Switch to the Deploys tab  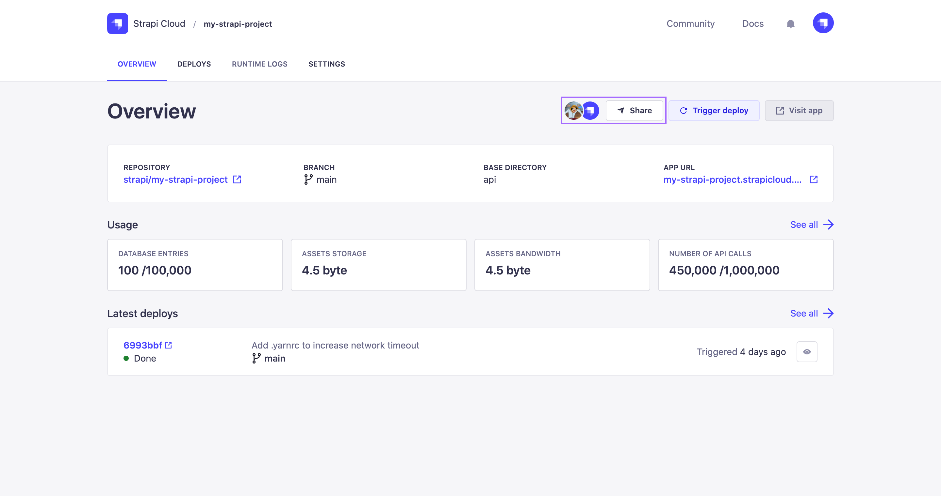[x=194, y=64]
